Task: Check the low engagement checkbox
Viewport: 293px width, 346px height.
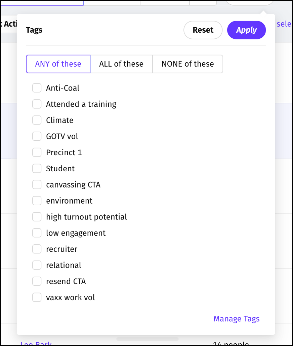Action: [x=37, y=233]
